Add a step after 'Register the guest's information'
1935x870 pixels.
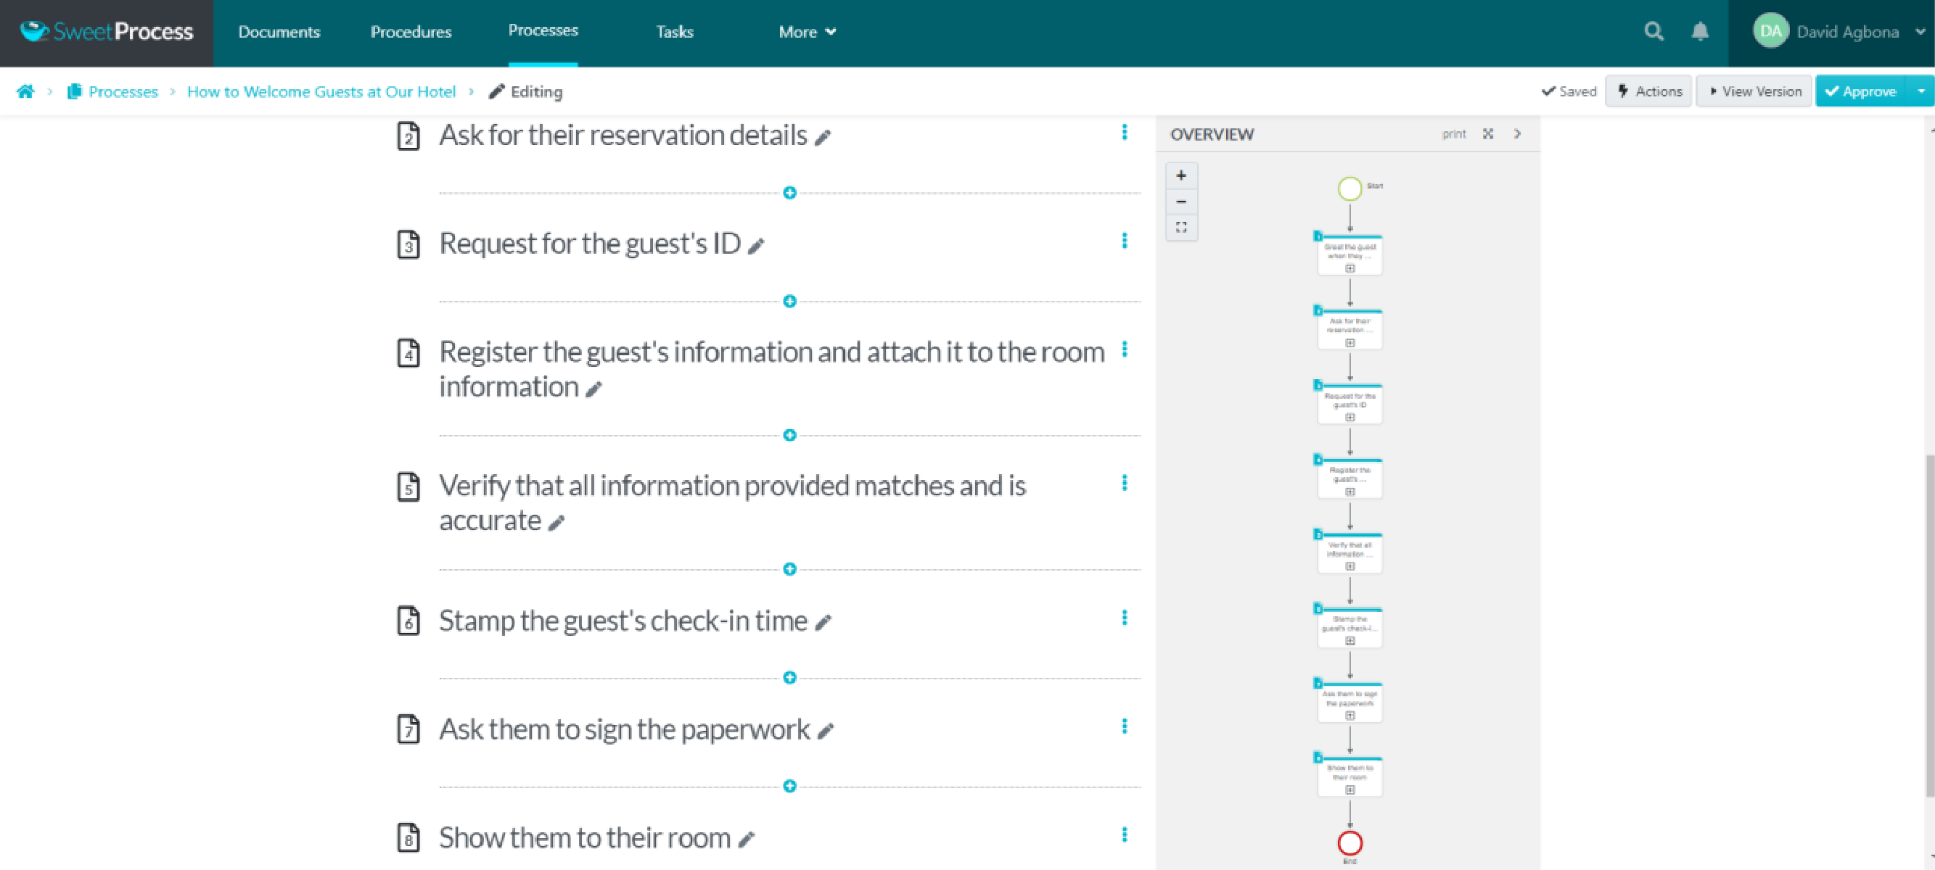click(789, 436)
